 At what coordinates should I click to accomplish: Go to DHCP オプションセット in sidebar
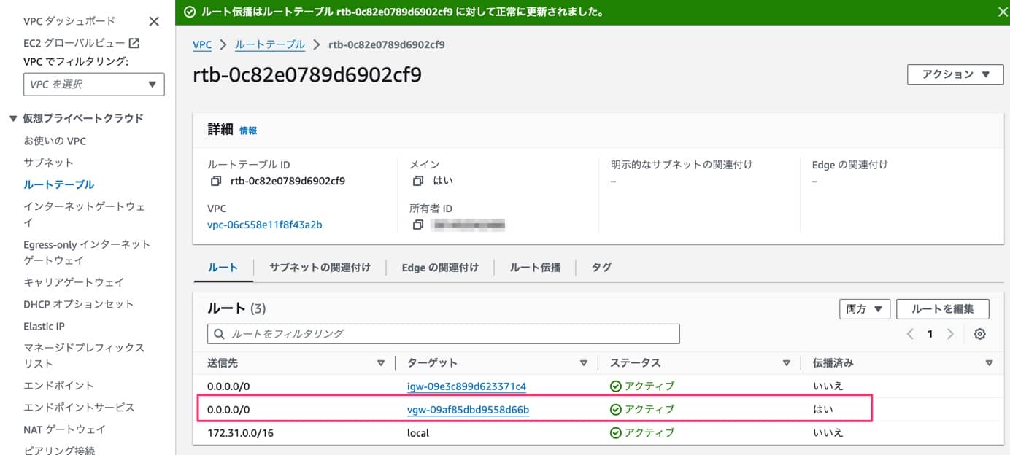click(79, 304)
